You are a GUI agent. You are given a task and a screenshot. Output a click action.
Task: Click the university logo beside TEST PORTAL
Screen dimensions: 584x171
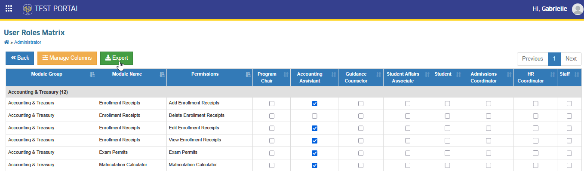point(28,9)
